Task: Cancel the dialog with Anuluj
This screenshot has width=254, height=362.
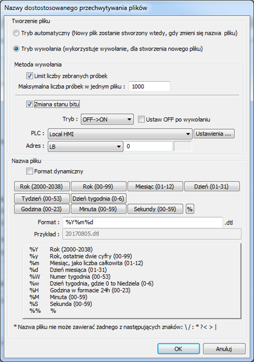Action: point(224,349)
